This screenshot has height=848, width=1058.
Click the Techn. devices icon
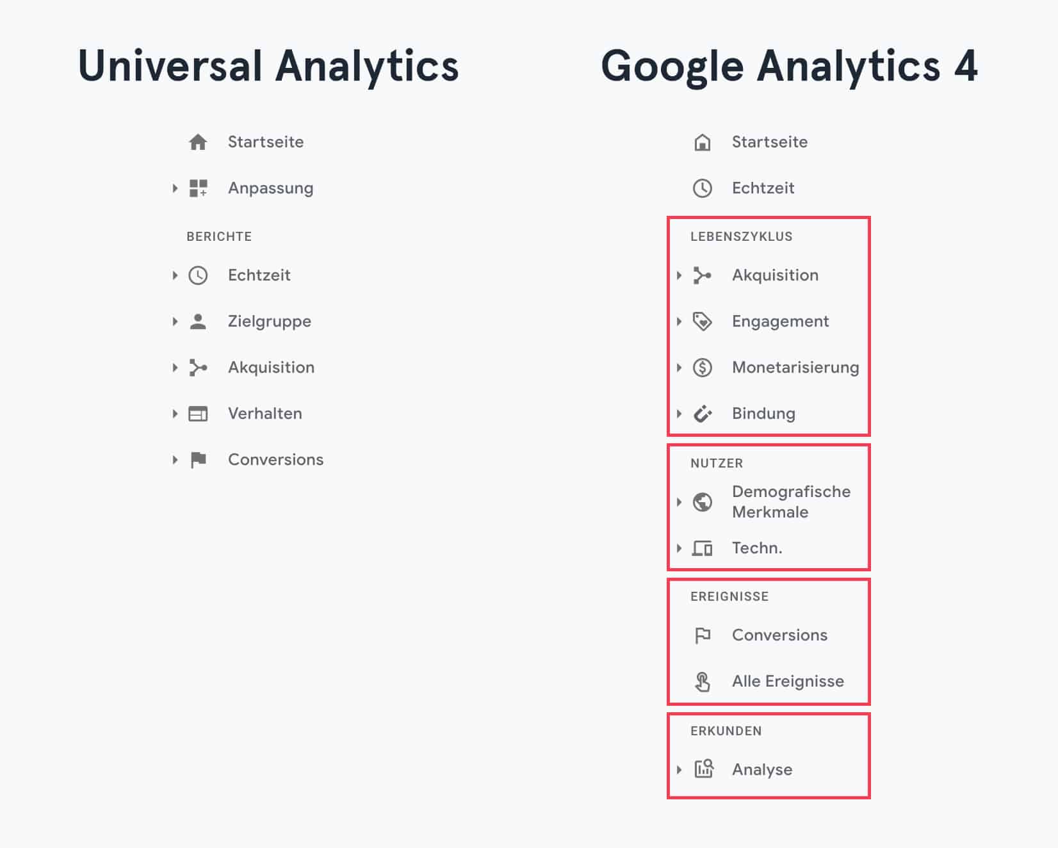pos(703,548)
